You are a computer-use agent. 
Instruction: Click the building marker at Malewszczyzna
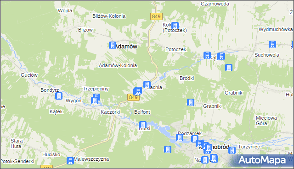pyautogui.click(x=70, y=161)
